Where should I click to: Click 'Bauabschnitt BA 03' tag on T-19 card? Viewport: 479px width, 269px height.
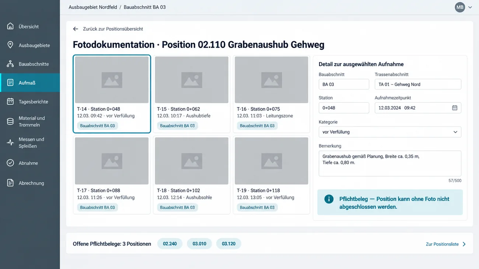pyautogui.click(x=257, y=207)
